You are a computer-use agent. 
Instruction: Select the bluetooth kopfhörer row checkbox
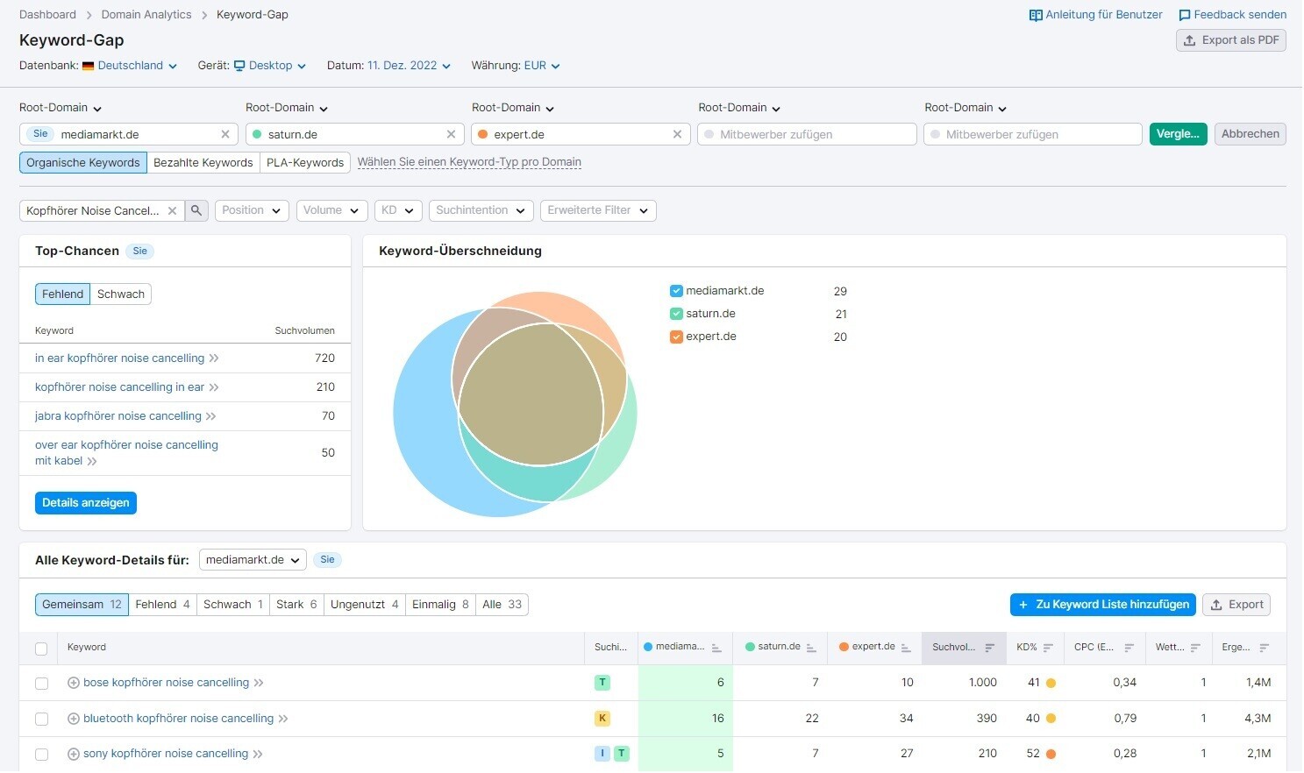41,720
